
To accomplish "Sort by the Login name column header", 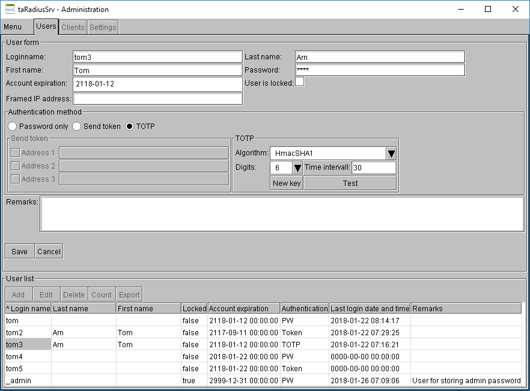I will (28, 308).
